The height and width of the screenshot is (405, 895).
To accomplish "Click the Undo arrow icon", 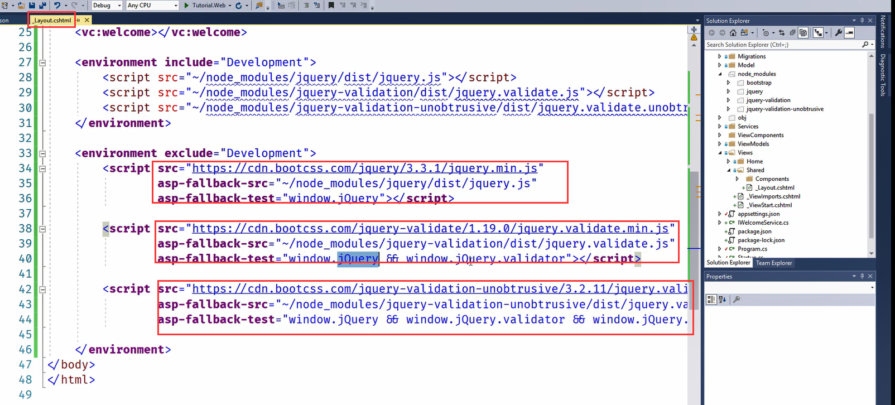I will tap(57, 5).
